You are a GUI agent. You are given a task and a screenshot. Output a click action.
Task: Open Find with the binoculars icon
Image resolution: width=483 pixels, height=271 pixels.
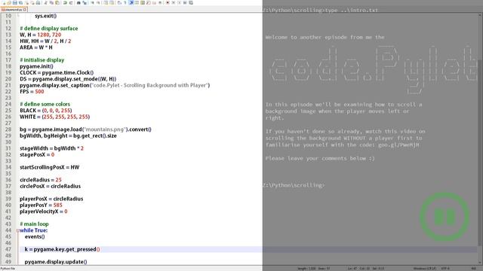(x=78, y=3)
